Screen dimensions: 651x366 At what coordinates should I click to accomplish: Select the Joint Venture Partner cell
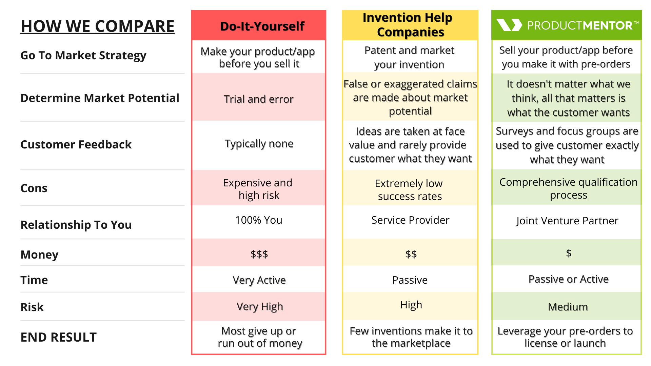(567, 221)
